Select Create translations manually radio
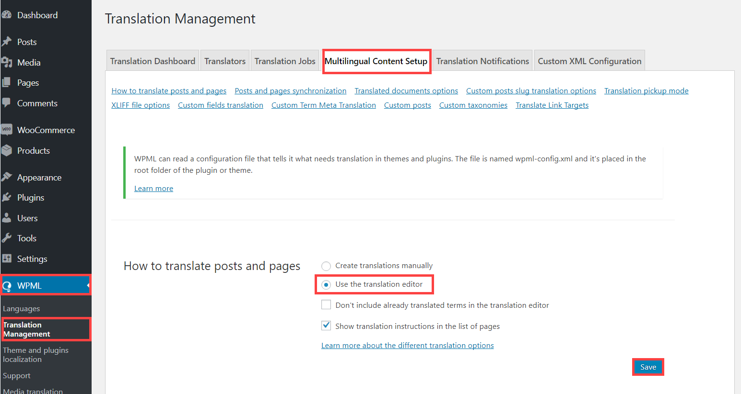 (x=326, y=266)
